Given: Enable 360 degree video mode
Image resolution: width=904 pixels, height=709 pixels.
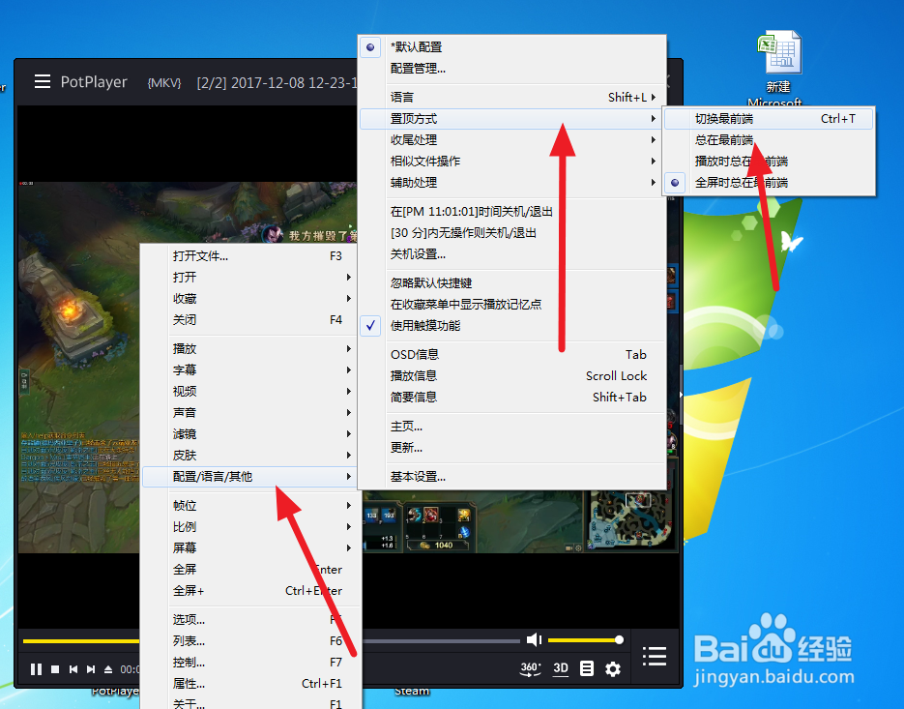Looking at the screenshot, I should pyautogui.click(x=531, y=668).
